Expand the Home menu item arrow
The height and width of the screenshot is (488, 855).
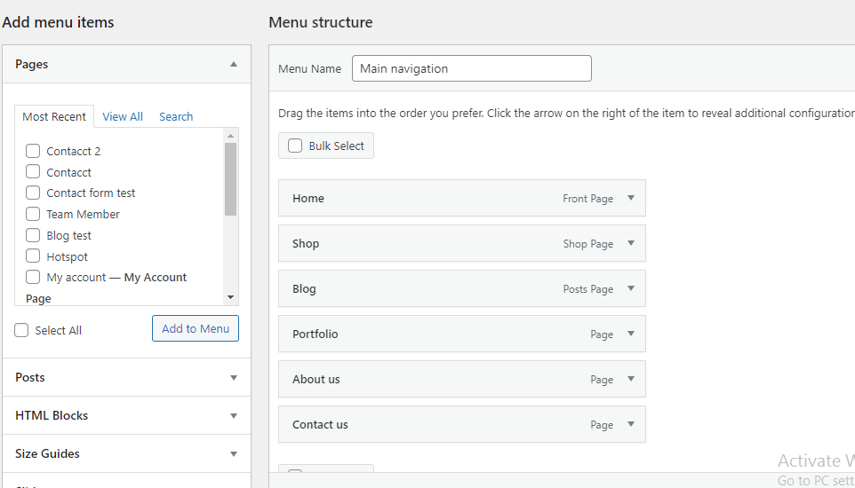coord(631,198)
